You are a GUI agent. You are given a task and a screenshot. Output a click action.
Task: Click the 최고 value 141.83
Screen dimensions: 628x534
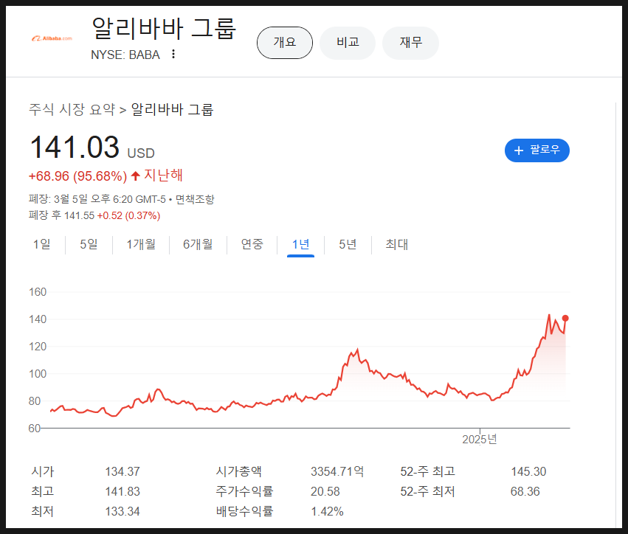coord(123,491)
